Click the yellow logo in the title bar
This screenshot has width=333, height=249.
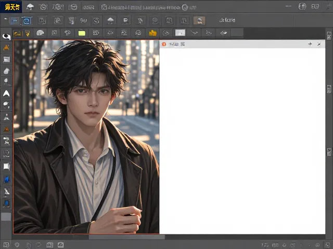(12, 7)
